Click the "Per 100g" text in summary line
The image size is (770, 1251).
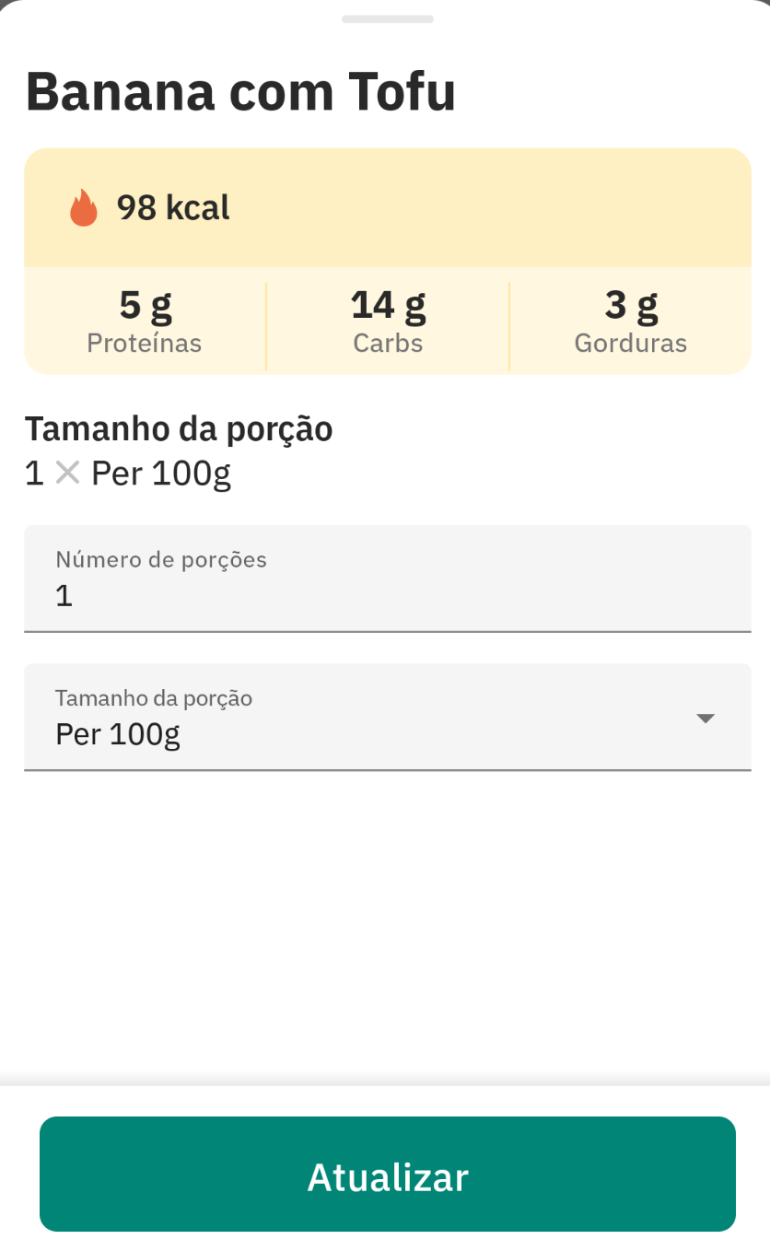[161, 474]
